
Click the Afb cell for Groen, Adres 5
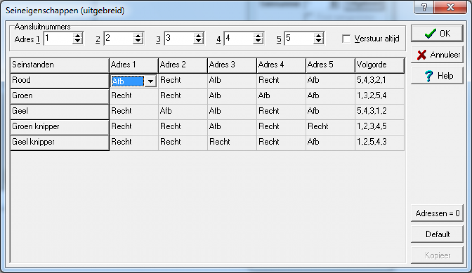coord(330,96)
